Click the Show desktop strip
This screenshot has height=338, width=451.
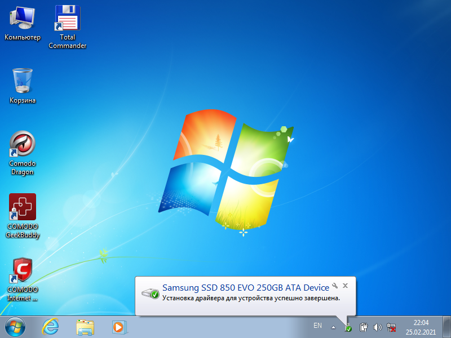[446, 327]
